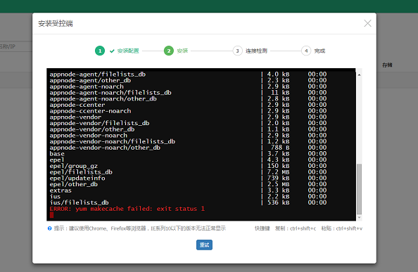Close the 安装受控端 dialog

click(367, 23)
